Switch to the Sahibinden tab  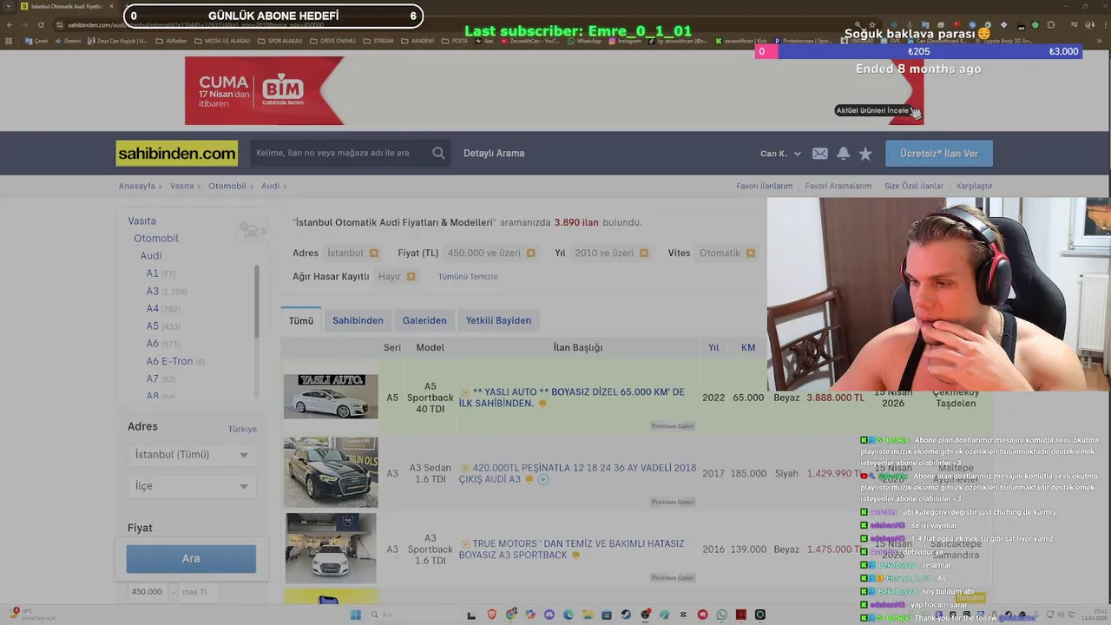point(358,320)
